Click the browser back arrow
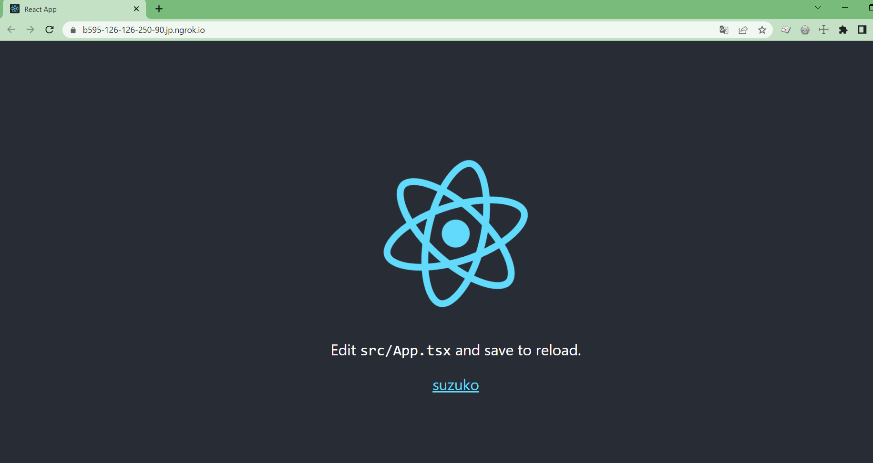The width and height of the screenshot is (873, 463). coord(11,30)
